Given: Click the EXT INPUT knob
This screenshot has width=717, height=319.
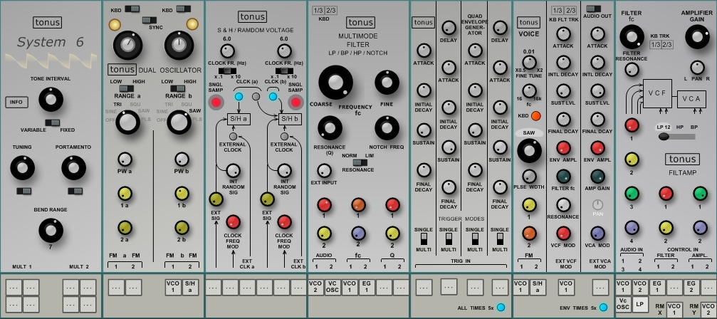Looking at the screenshot, I should tap(324, 170).
